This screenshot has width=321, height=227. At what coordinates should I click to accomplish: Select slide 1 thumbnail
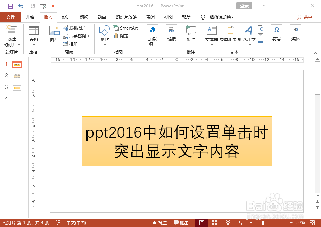pyautogui.click(x=17, y=65)
